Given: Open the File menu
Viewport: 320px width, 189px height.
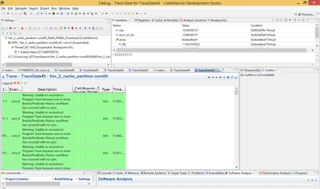Looking at the screenshot, I should tap(3, 8).
